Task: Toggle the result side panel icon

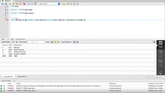Action: pyautogui.click(x=154, y=42)
